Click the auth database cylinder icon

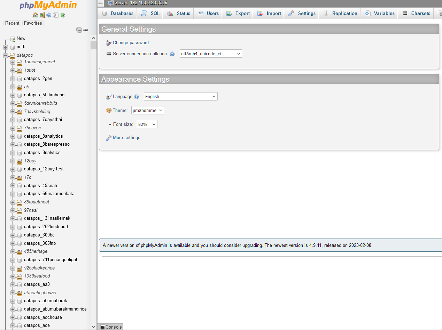click(x=13, y=47)
